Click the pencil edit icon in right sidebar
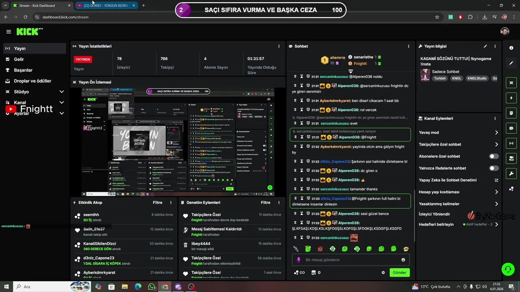Image resolution: width=520 pixels, height=292 pixels. tap(511, 63)
